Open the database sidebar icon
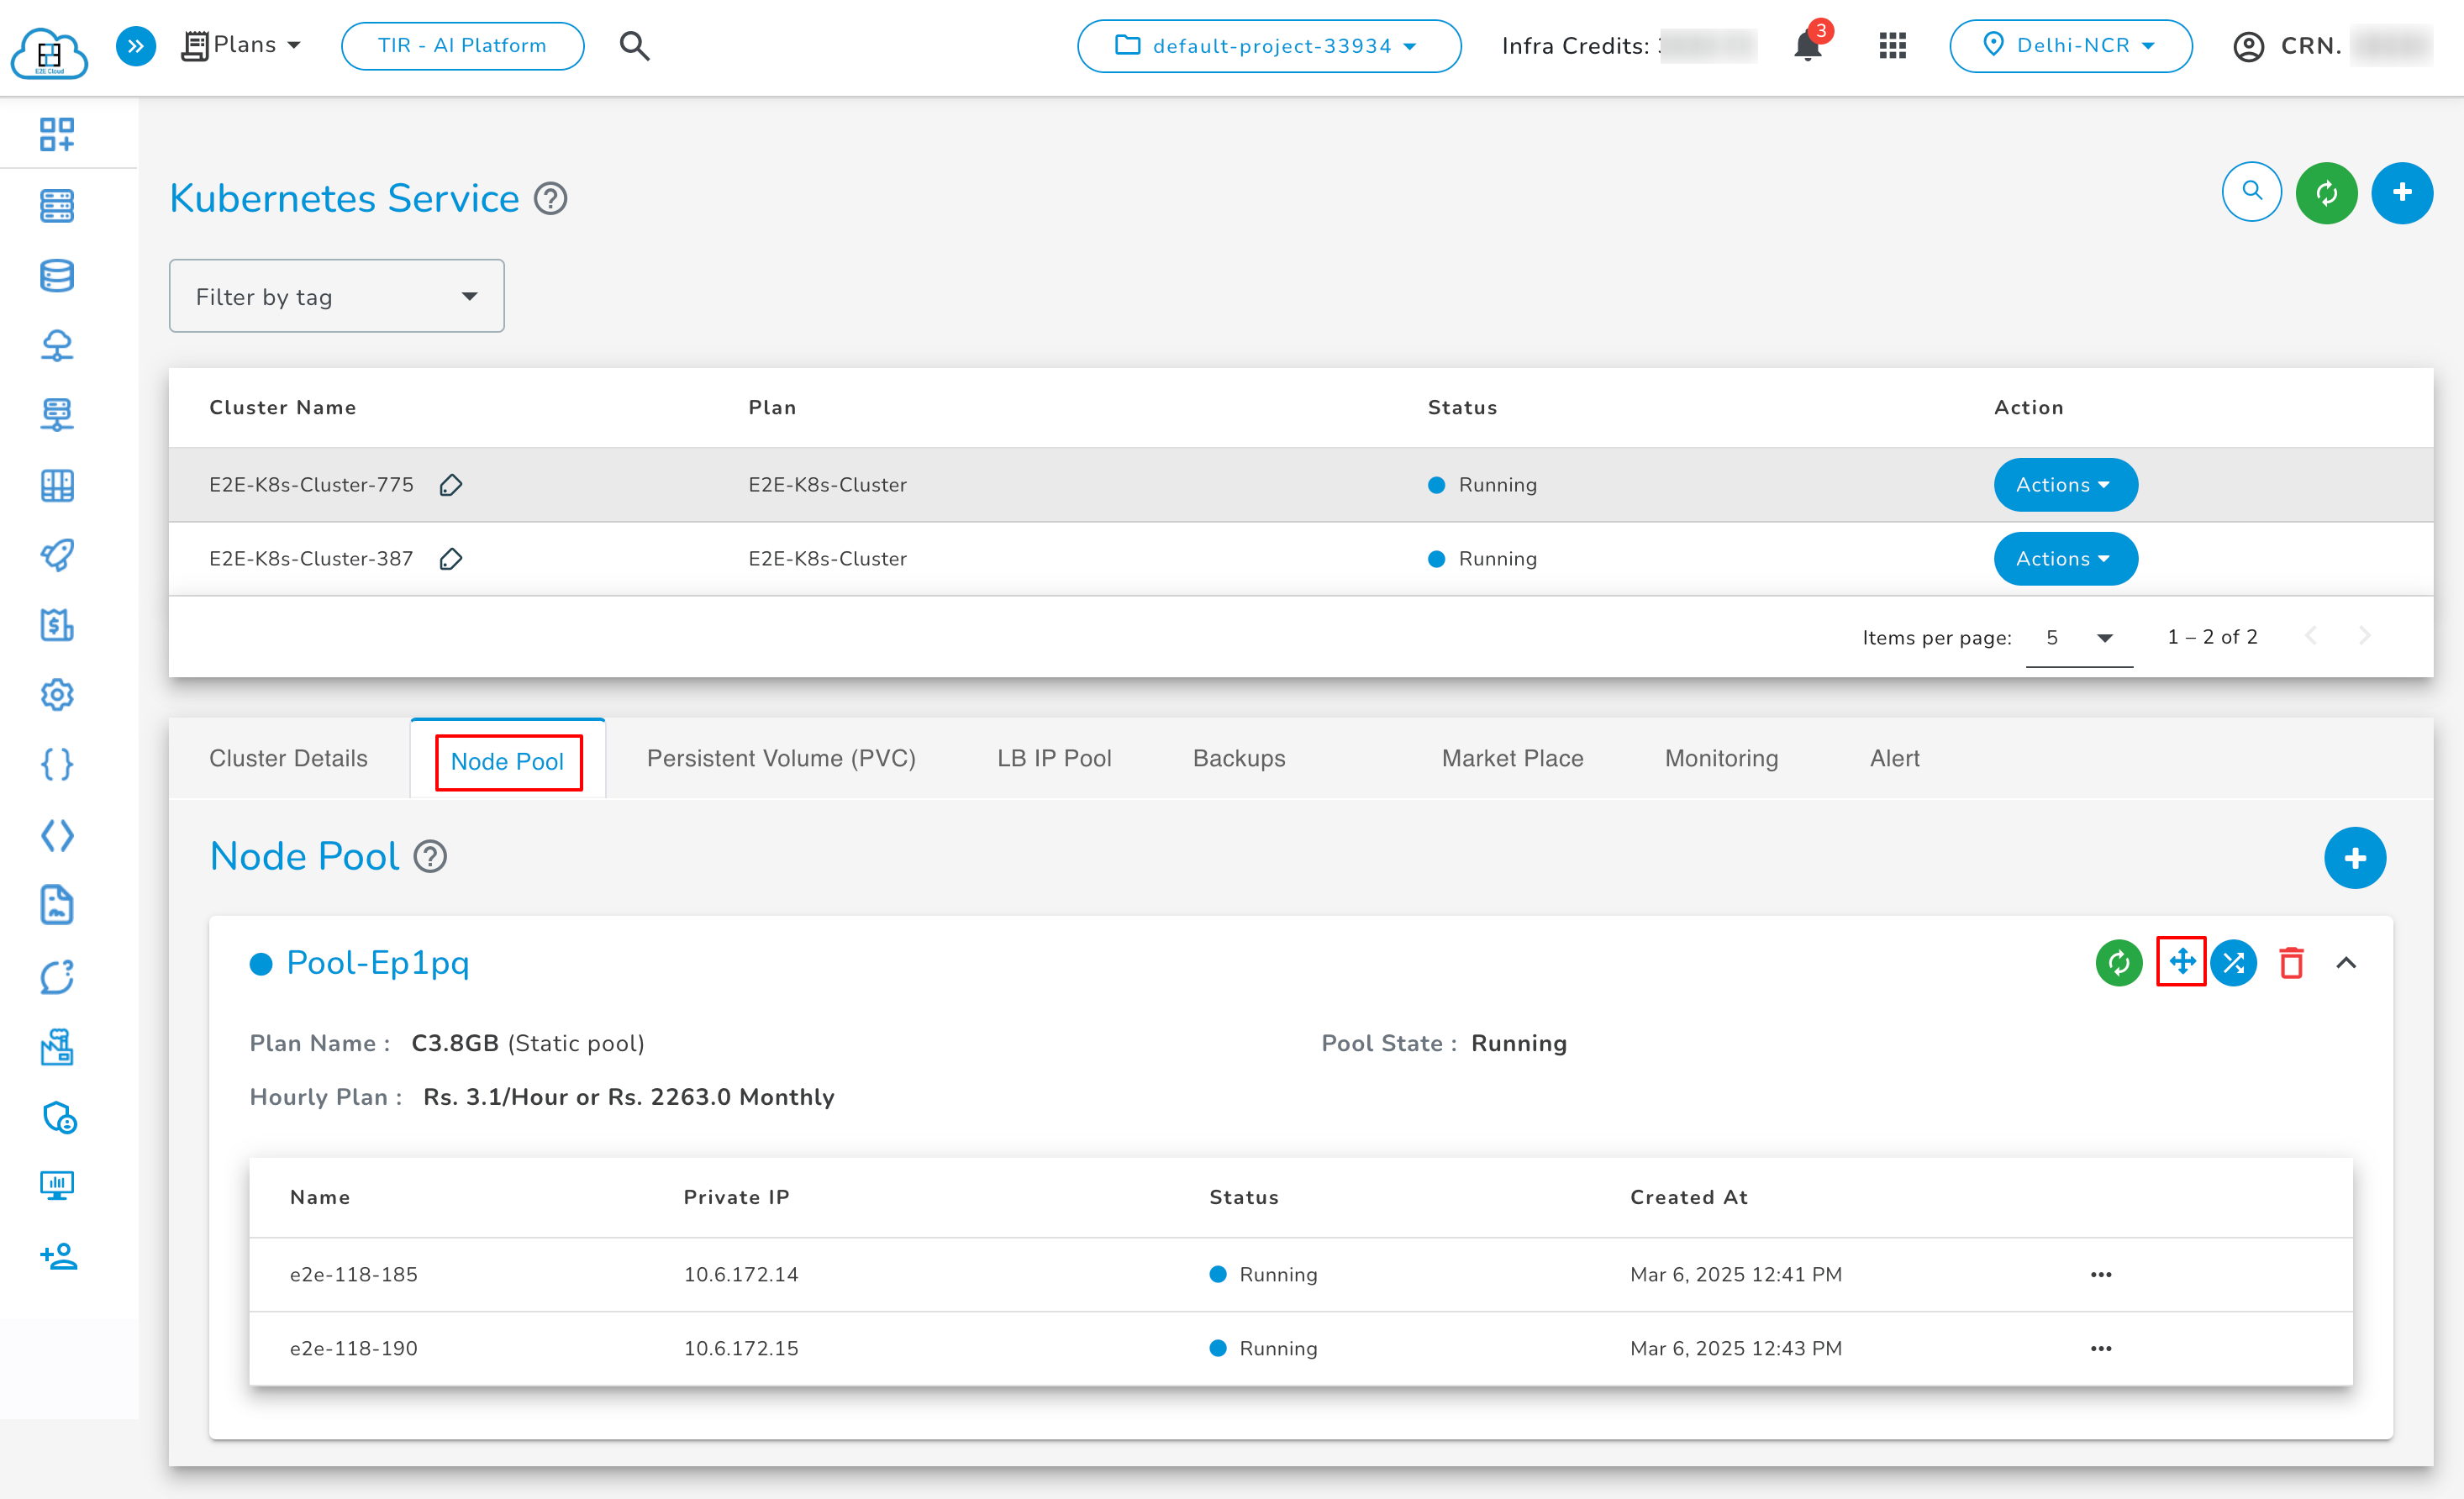Viewport: 2464px width, 1499px height. [x=57, y=275]
